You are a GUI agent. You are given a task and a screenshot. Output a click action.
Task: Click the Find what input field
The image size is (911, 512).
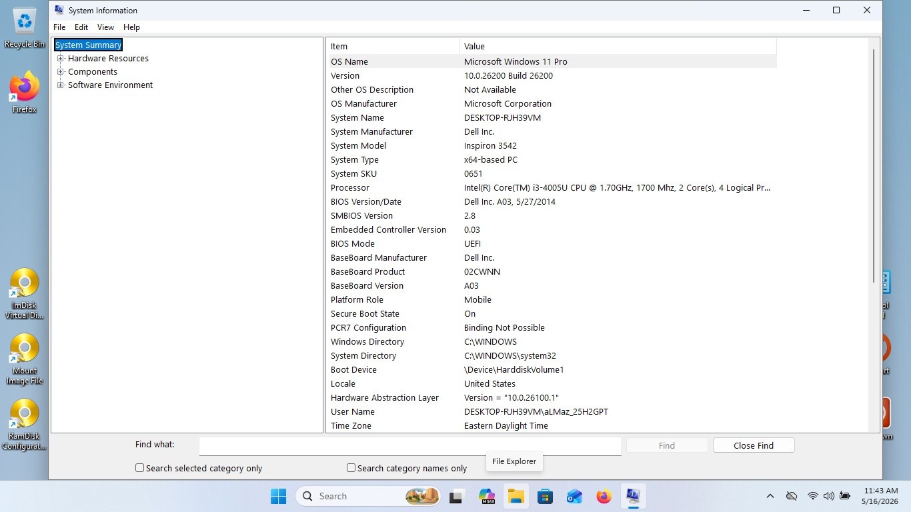(x=410, y=445)
